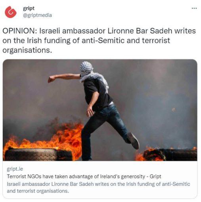Click the man's outstretched fist in the photo
The height and width of the screenshot is (202, 201).
tap(51, 79)
